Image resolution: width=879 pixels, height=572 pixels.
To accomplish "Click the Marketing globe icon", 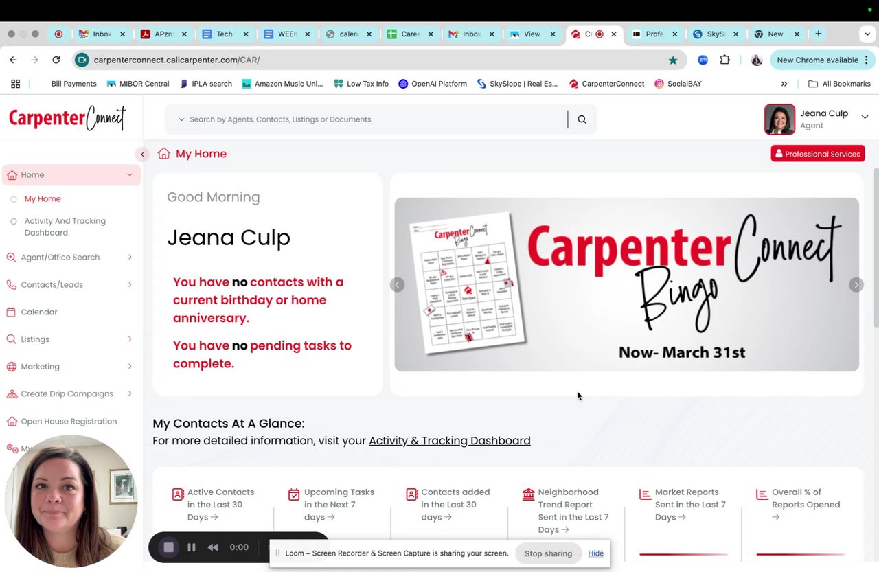I will (x=11, y=367).
